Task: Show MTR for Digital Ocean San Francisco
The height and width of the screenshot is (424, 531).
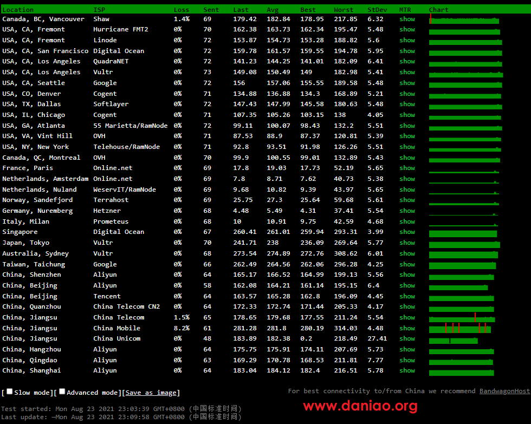Action: tap(407, 51)
